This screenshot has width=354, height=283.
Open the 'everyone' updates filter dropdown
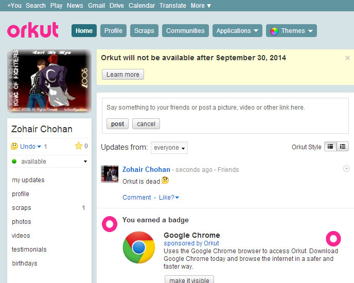tap(169, 148)
